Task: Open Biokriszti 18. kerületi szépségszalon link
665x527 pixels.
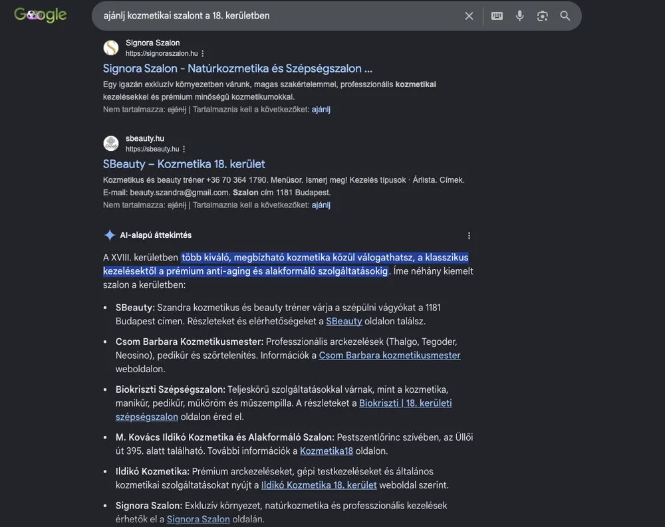Action: (x=406, y=403)
